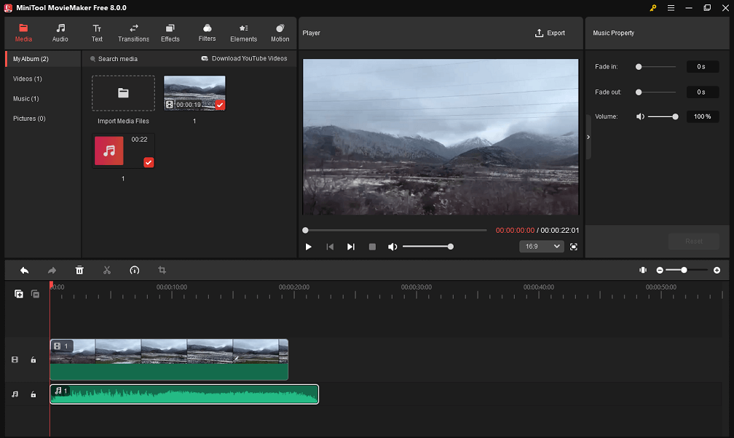Click the Volume 100% field
Viewport: 734px width, 438px height.
(703, 116)
